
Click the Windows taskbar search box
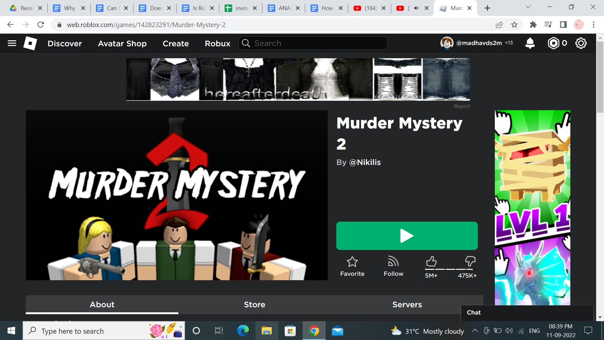tap(104, 331)
